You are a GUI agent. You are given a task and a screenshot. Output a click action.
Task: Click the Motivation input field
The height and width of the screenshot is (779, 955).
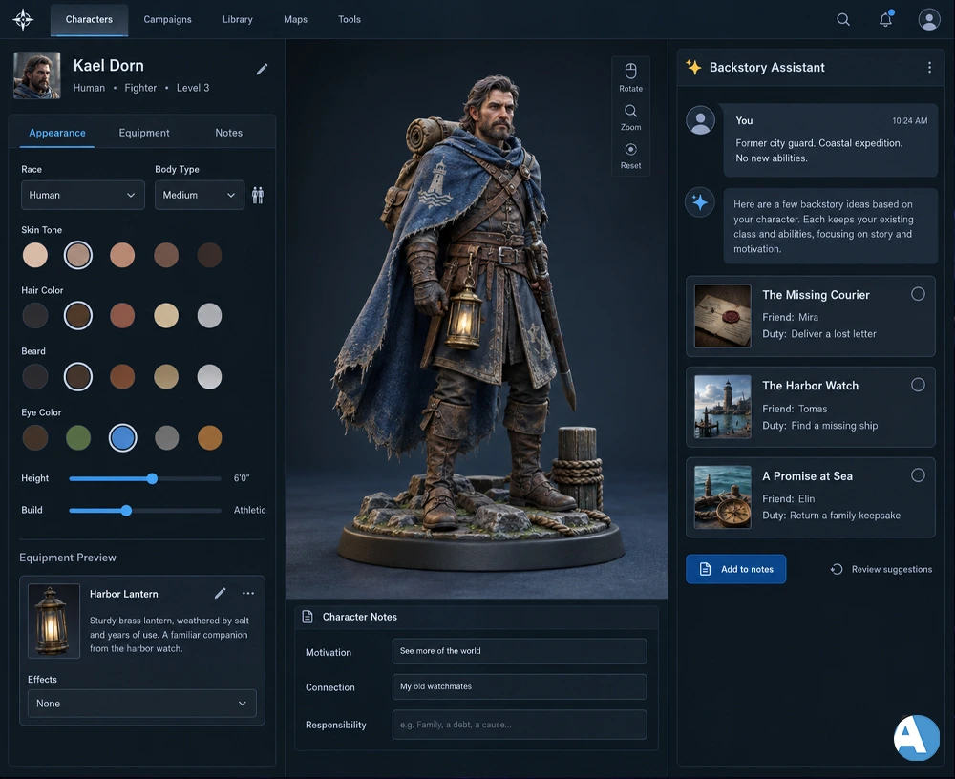520,651
